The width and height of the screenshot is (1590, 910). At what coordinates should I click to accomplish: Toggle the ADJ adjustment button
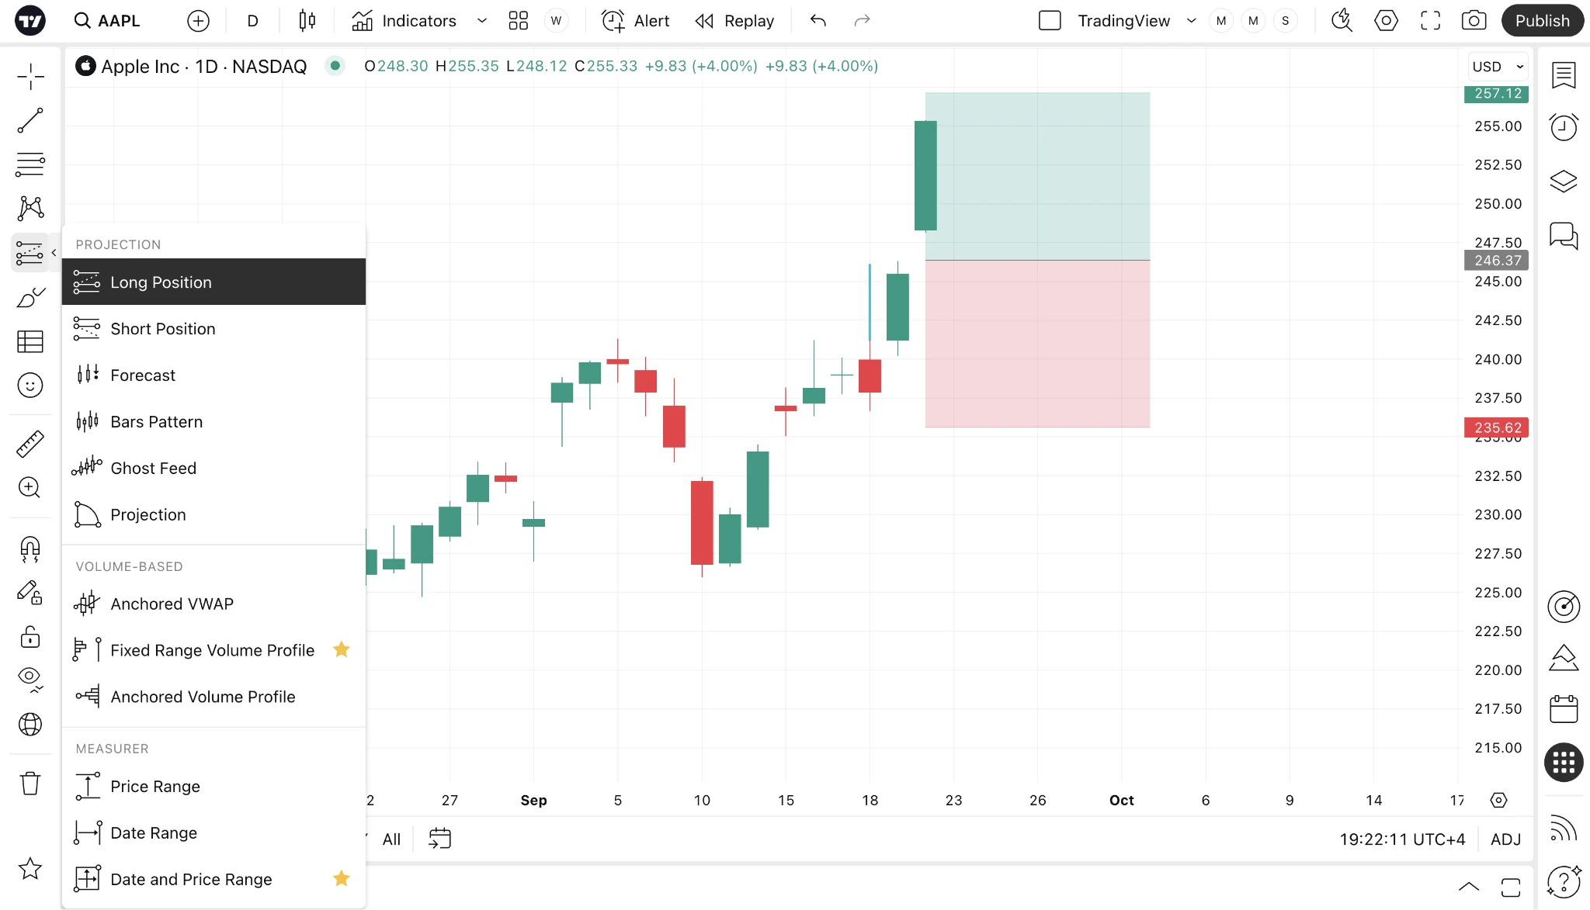(x=1505, y=839)
